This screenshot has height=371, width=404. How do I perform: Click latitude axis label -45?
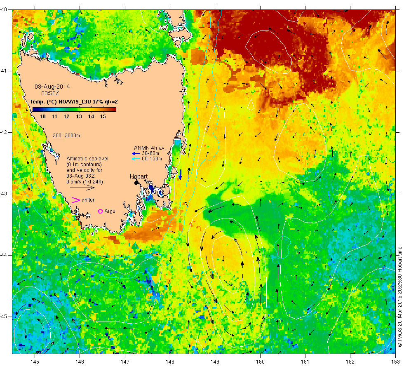(x=4, y=317)
